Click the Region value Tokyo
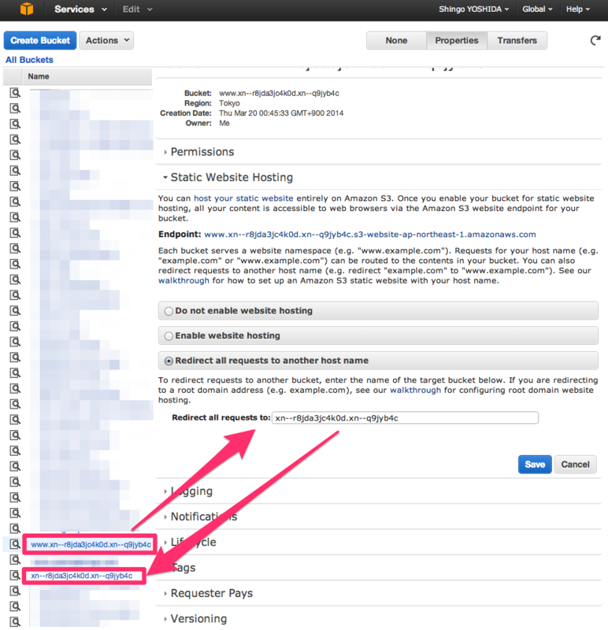This screenshot has width=608, height=630. pos(229,103)
